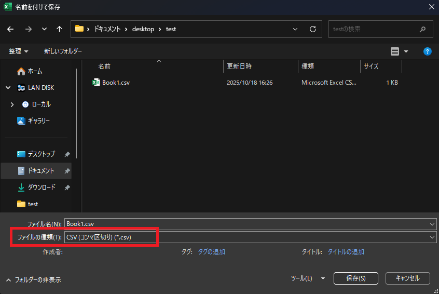Click the Microsoft Excel CS... type cell

click(328, 83)
